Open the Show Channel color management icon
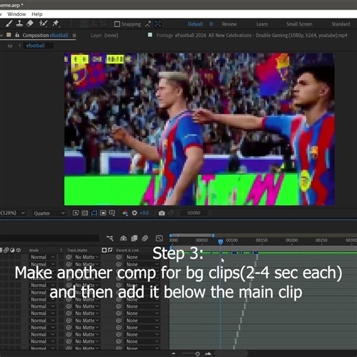The image size is (357, 357). coord(125,213)
